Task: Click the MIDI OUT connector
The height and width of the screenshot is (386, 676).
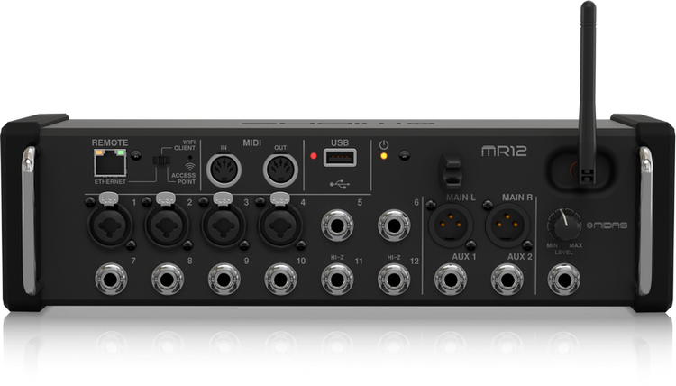Action: click(x=280, y=170)
